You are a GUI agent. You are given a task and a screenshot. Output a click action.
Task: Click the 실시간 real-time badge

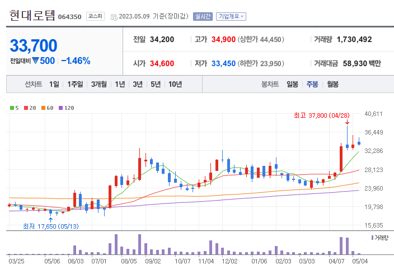coord(203,17)
